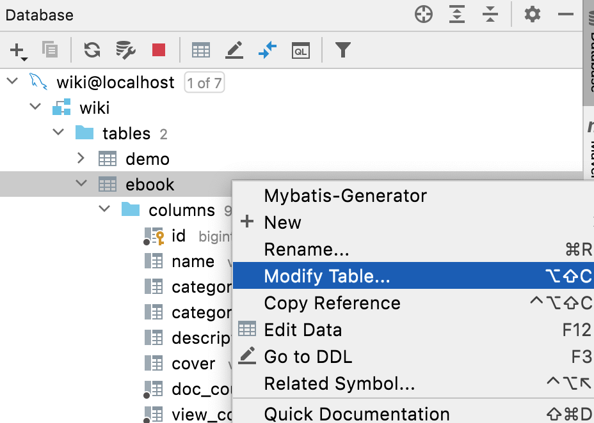This screenshot has height=423, width=594.
Task: Collapse the columns folder
Action: 104,209
